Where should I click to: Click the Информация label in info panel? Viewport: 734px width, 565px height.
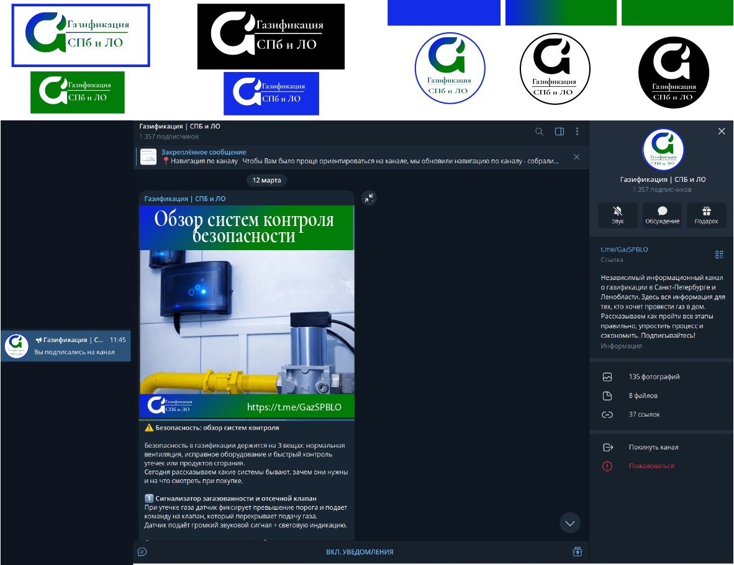click(621, 346)
